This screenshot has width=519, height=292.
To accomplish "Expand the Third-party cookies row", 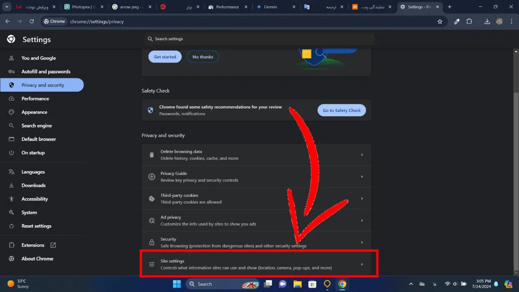I will [256, 199].
